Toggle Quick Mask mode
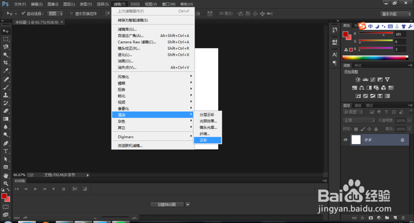Image resolution: width=414 pixels, height=223 pixels. pyautogui.click(x=5, y=207)
